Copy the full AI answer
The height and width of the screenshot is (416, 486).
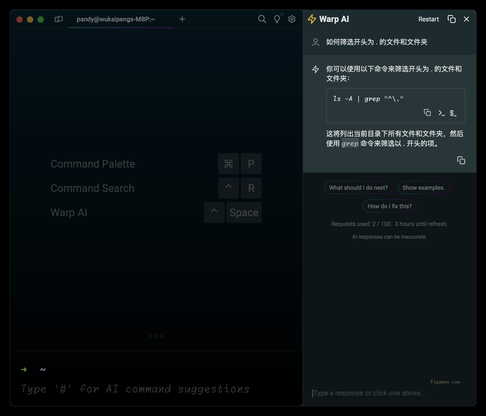(x=461, y=160)
